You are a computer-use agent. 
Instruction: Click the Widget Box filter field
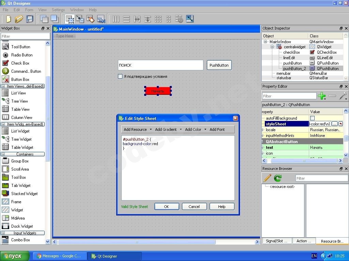(x=25, y=36)
